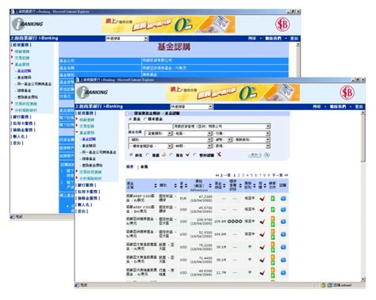Click the round magnifier icon beside the search button
The height and width of the screenshot is (300, 376).
[267, 155]
